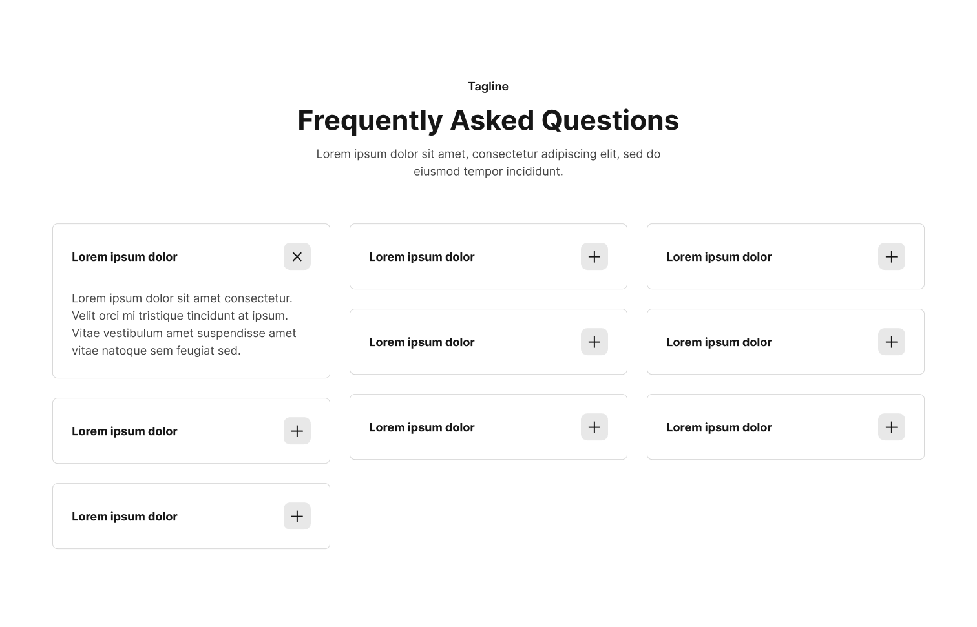977x627 pixels.
Task: Click question title of bottom-left card
Action: point(124,517)
